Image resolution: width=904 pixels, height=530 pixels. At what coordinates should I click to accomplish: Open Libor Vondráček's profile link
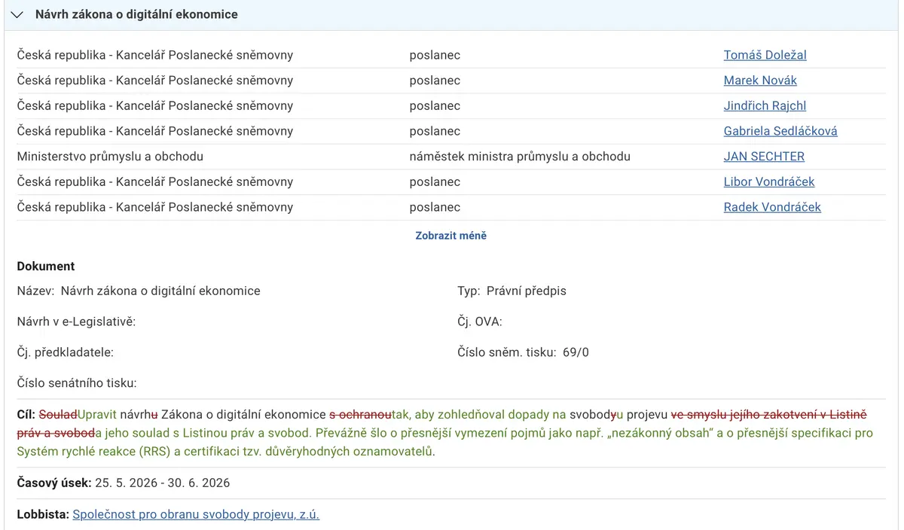pos(769,182)
